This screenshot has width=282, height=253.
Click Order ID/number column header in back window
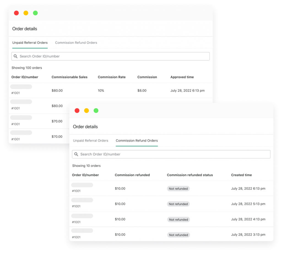click(x=25, y=77)
